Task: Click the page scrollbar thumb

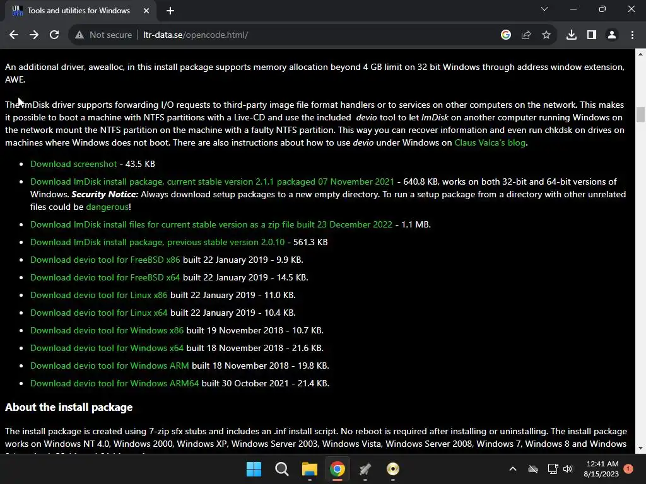Action: pos(640,115)
